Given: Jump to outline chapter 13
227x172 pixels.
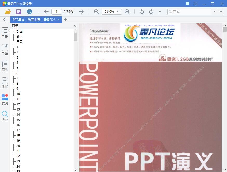Looking at the screenshot, I should 18,109.
